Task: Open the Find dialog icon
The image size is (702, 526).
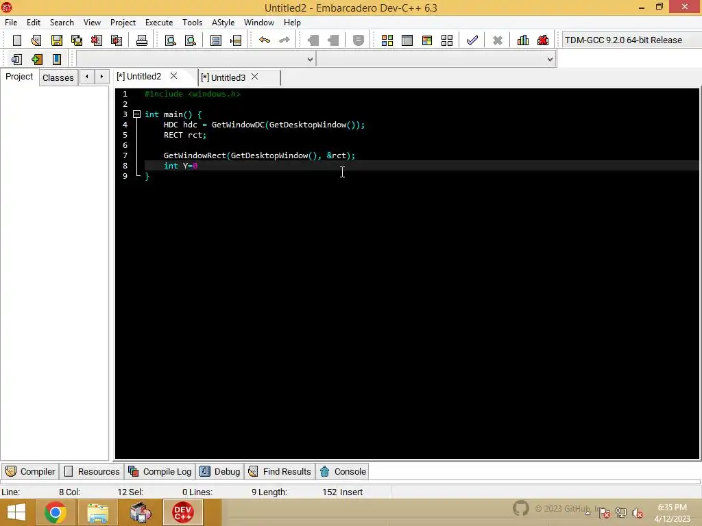Action: click(x=171, y=40)
